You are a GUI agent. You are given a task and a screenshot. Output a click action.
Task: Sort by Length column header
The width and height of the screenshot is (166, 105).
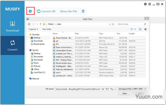point(132,34)
